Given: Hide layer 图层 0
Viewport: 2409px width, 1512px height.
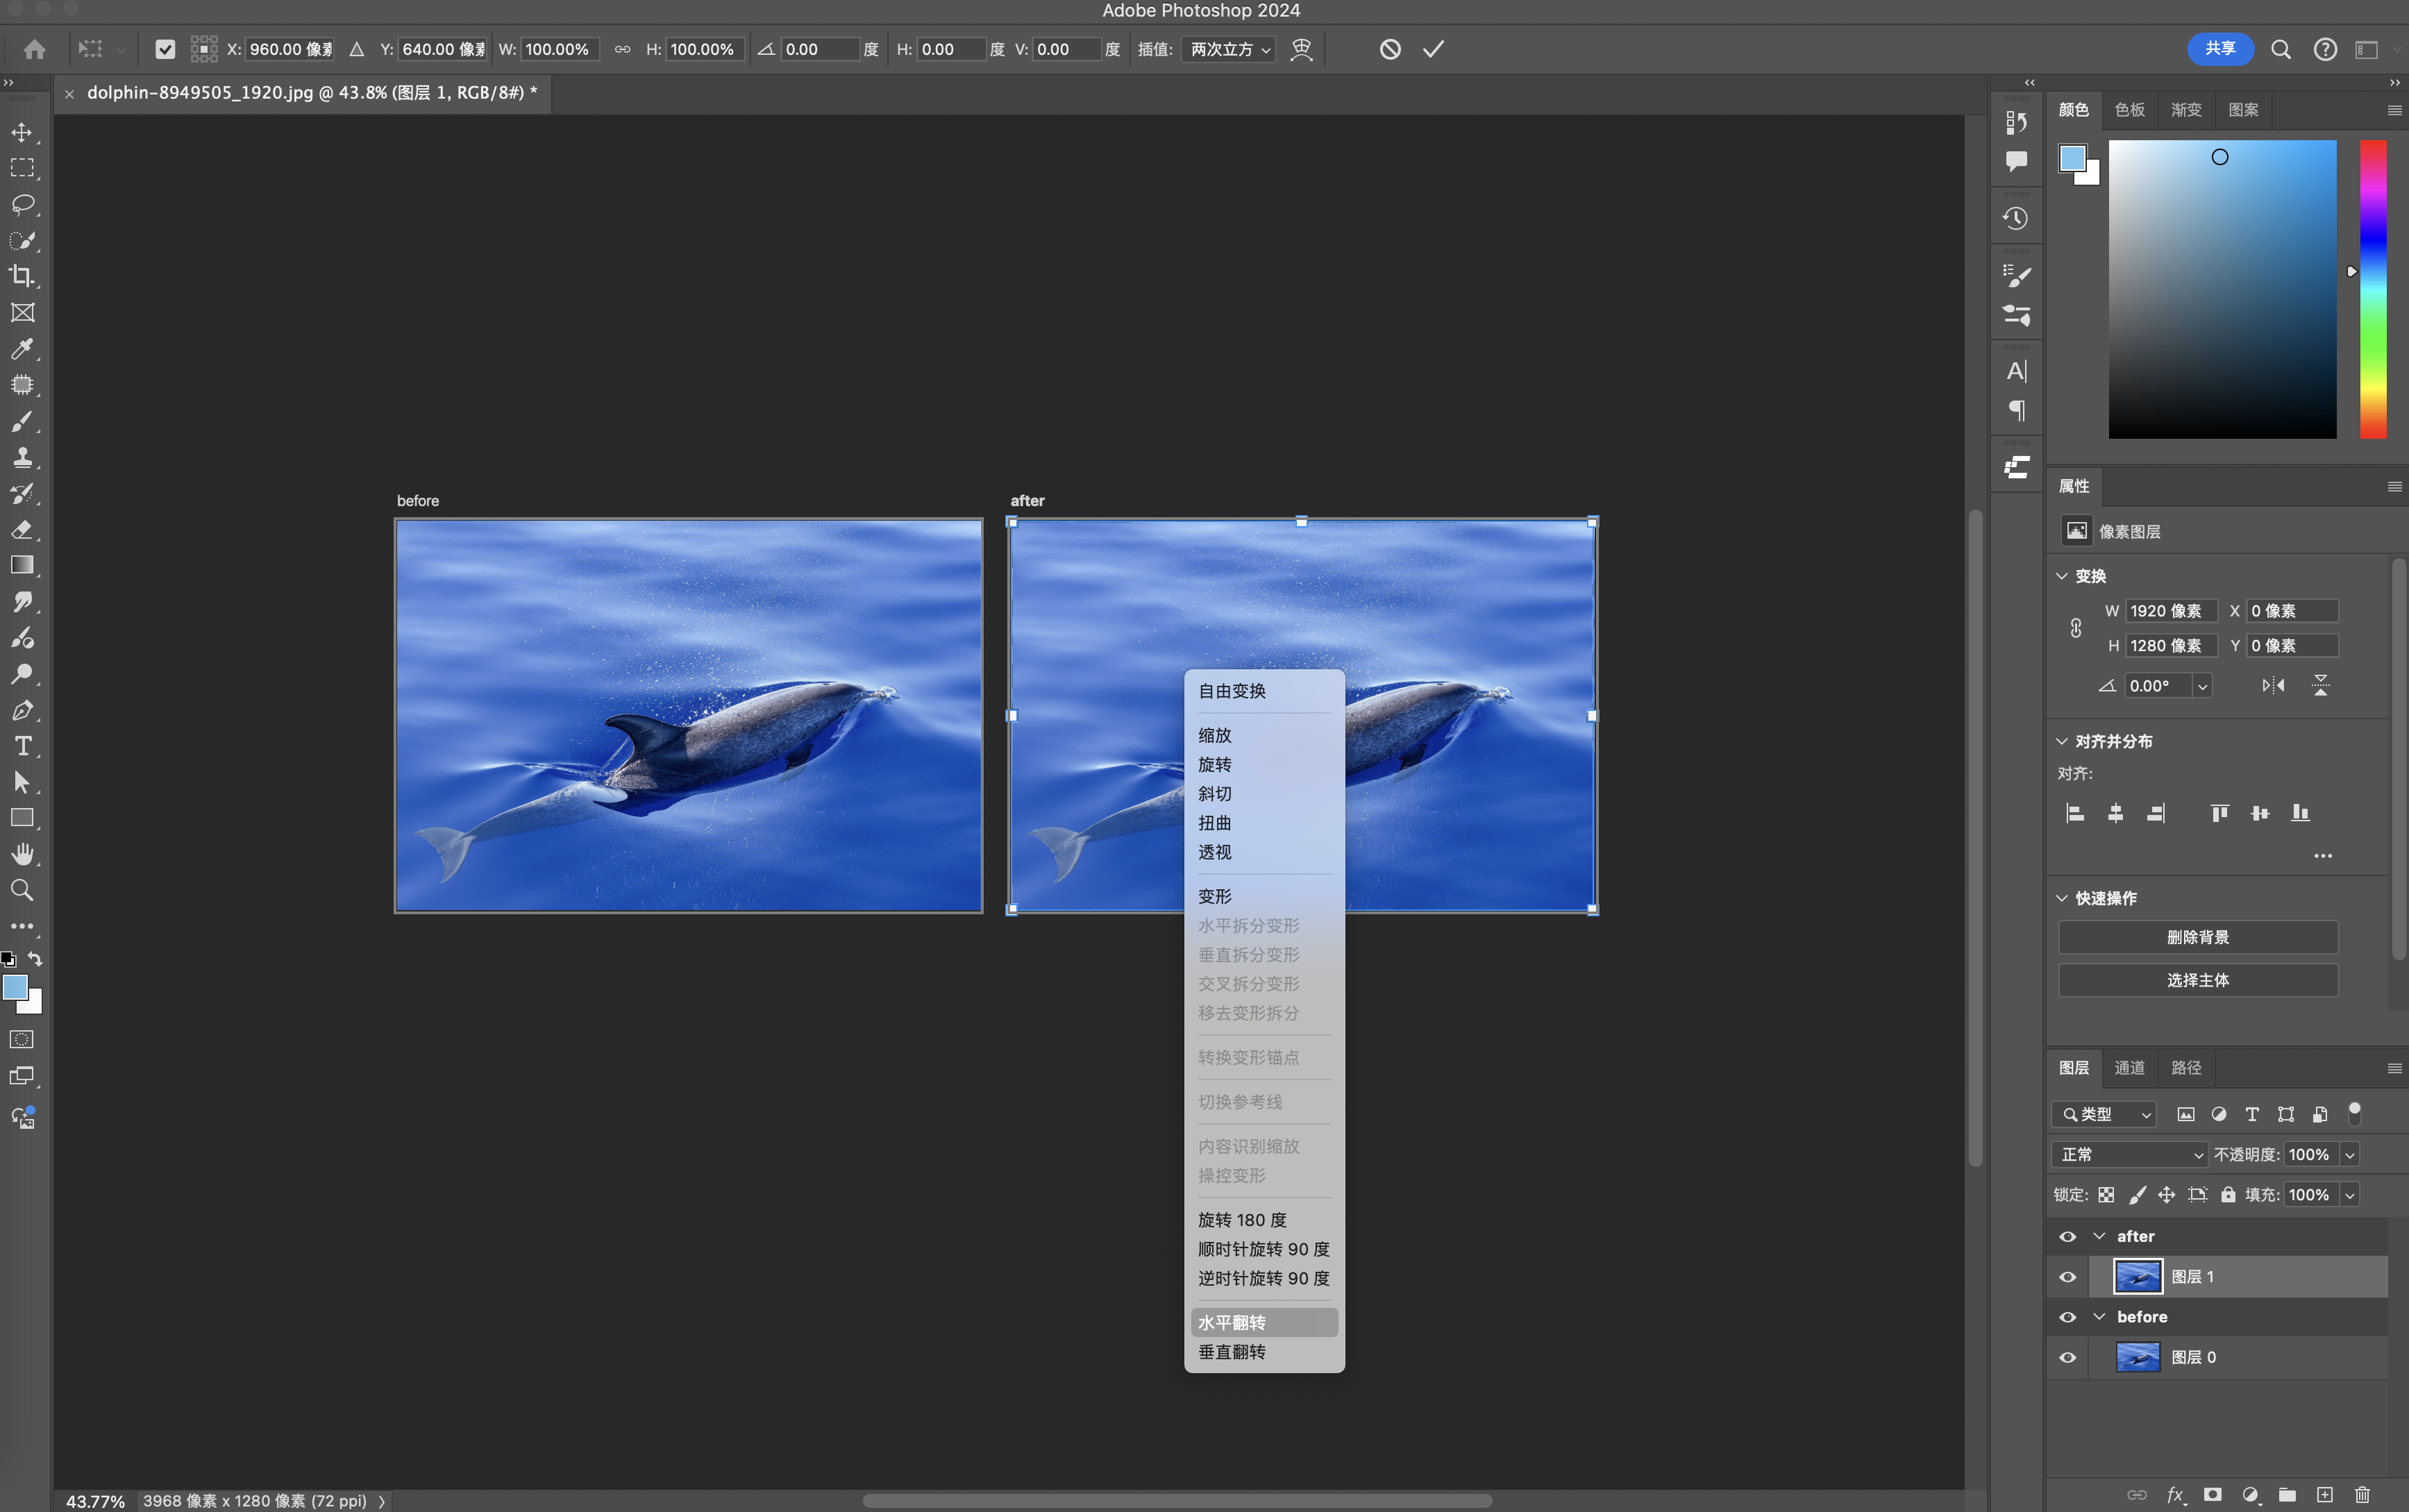Looking at the screenshot, I should tap(2067, 1357).
